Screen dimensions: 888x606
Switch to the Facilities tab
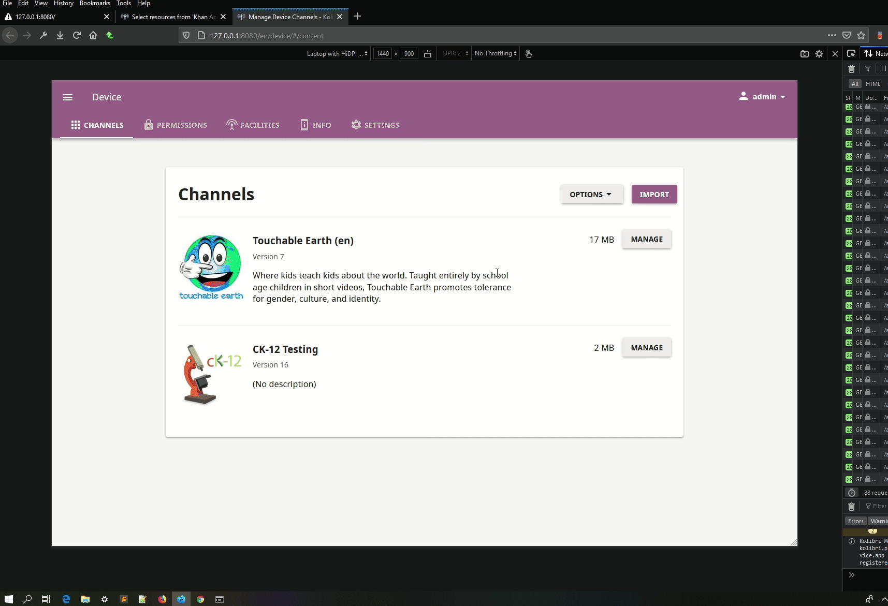pos(253,125)
